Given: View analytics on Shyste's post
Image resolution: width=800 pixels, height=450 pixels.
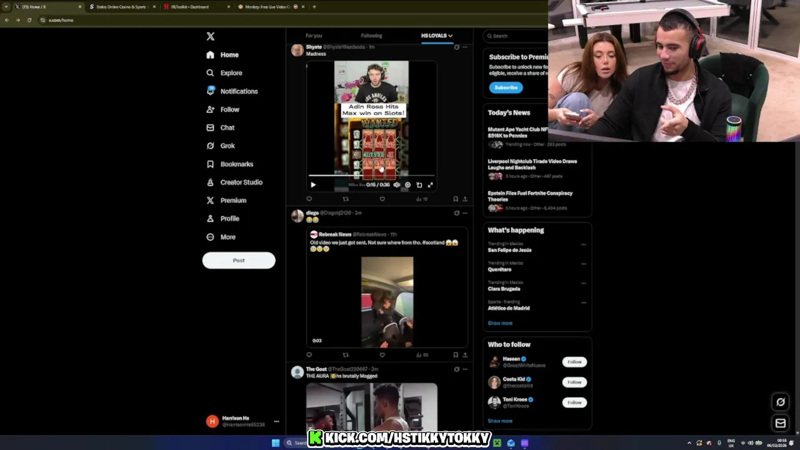Looking at the screenshot, I should [x=421, y=199].
